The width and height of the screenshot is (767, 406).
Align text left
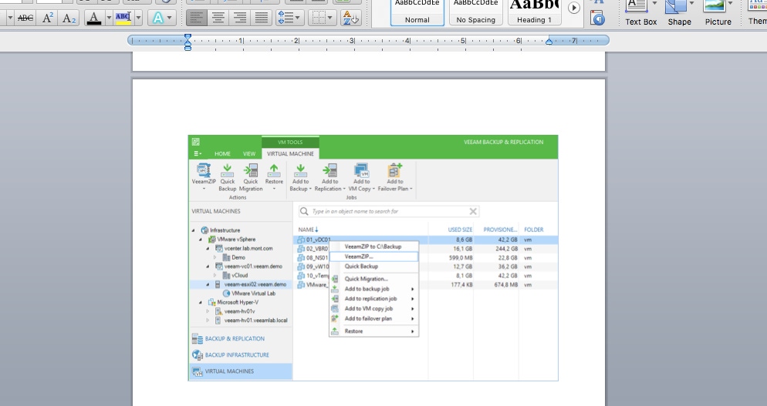click(196, 18)
